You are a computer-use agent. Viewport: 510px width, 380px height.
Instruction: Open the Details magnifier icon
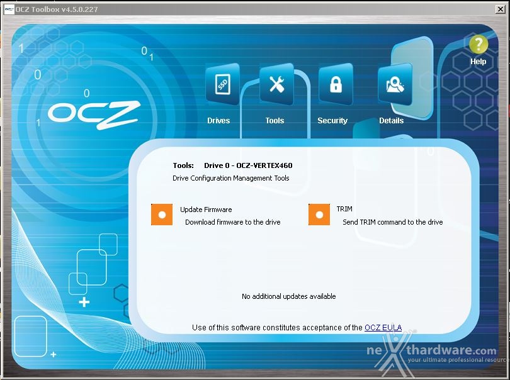[x=395, y=85]
